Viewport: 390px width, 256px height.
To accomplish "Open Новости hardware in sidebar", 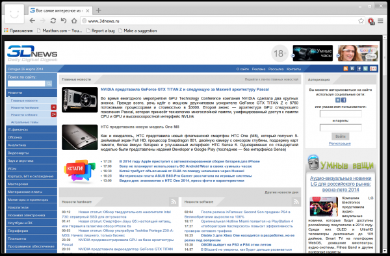I will [31, 108].
